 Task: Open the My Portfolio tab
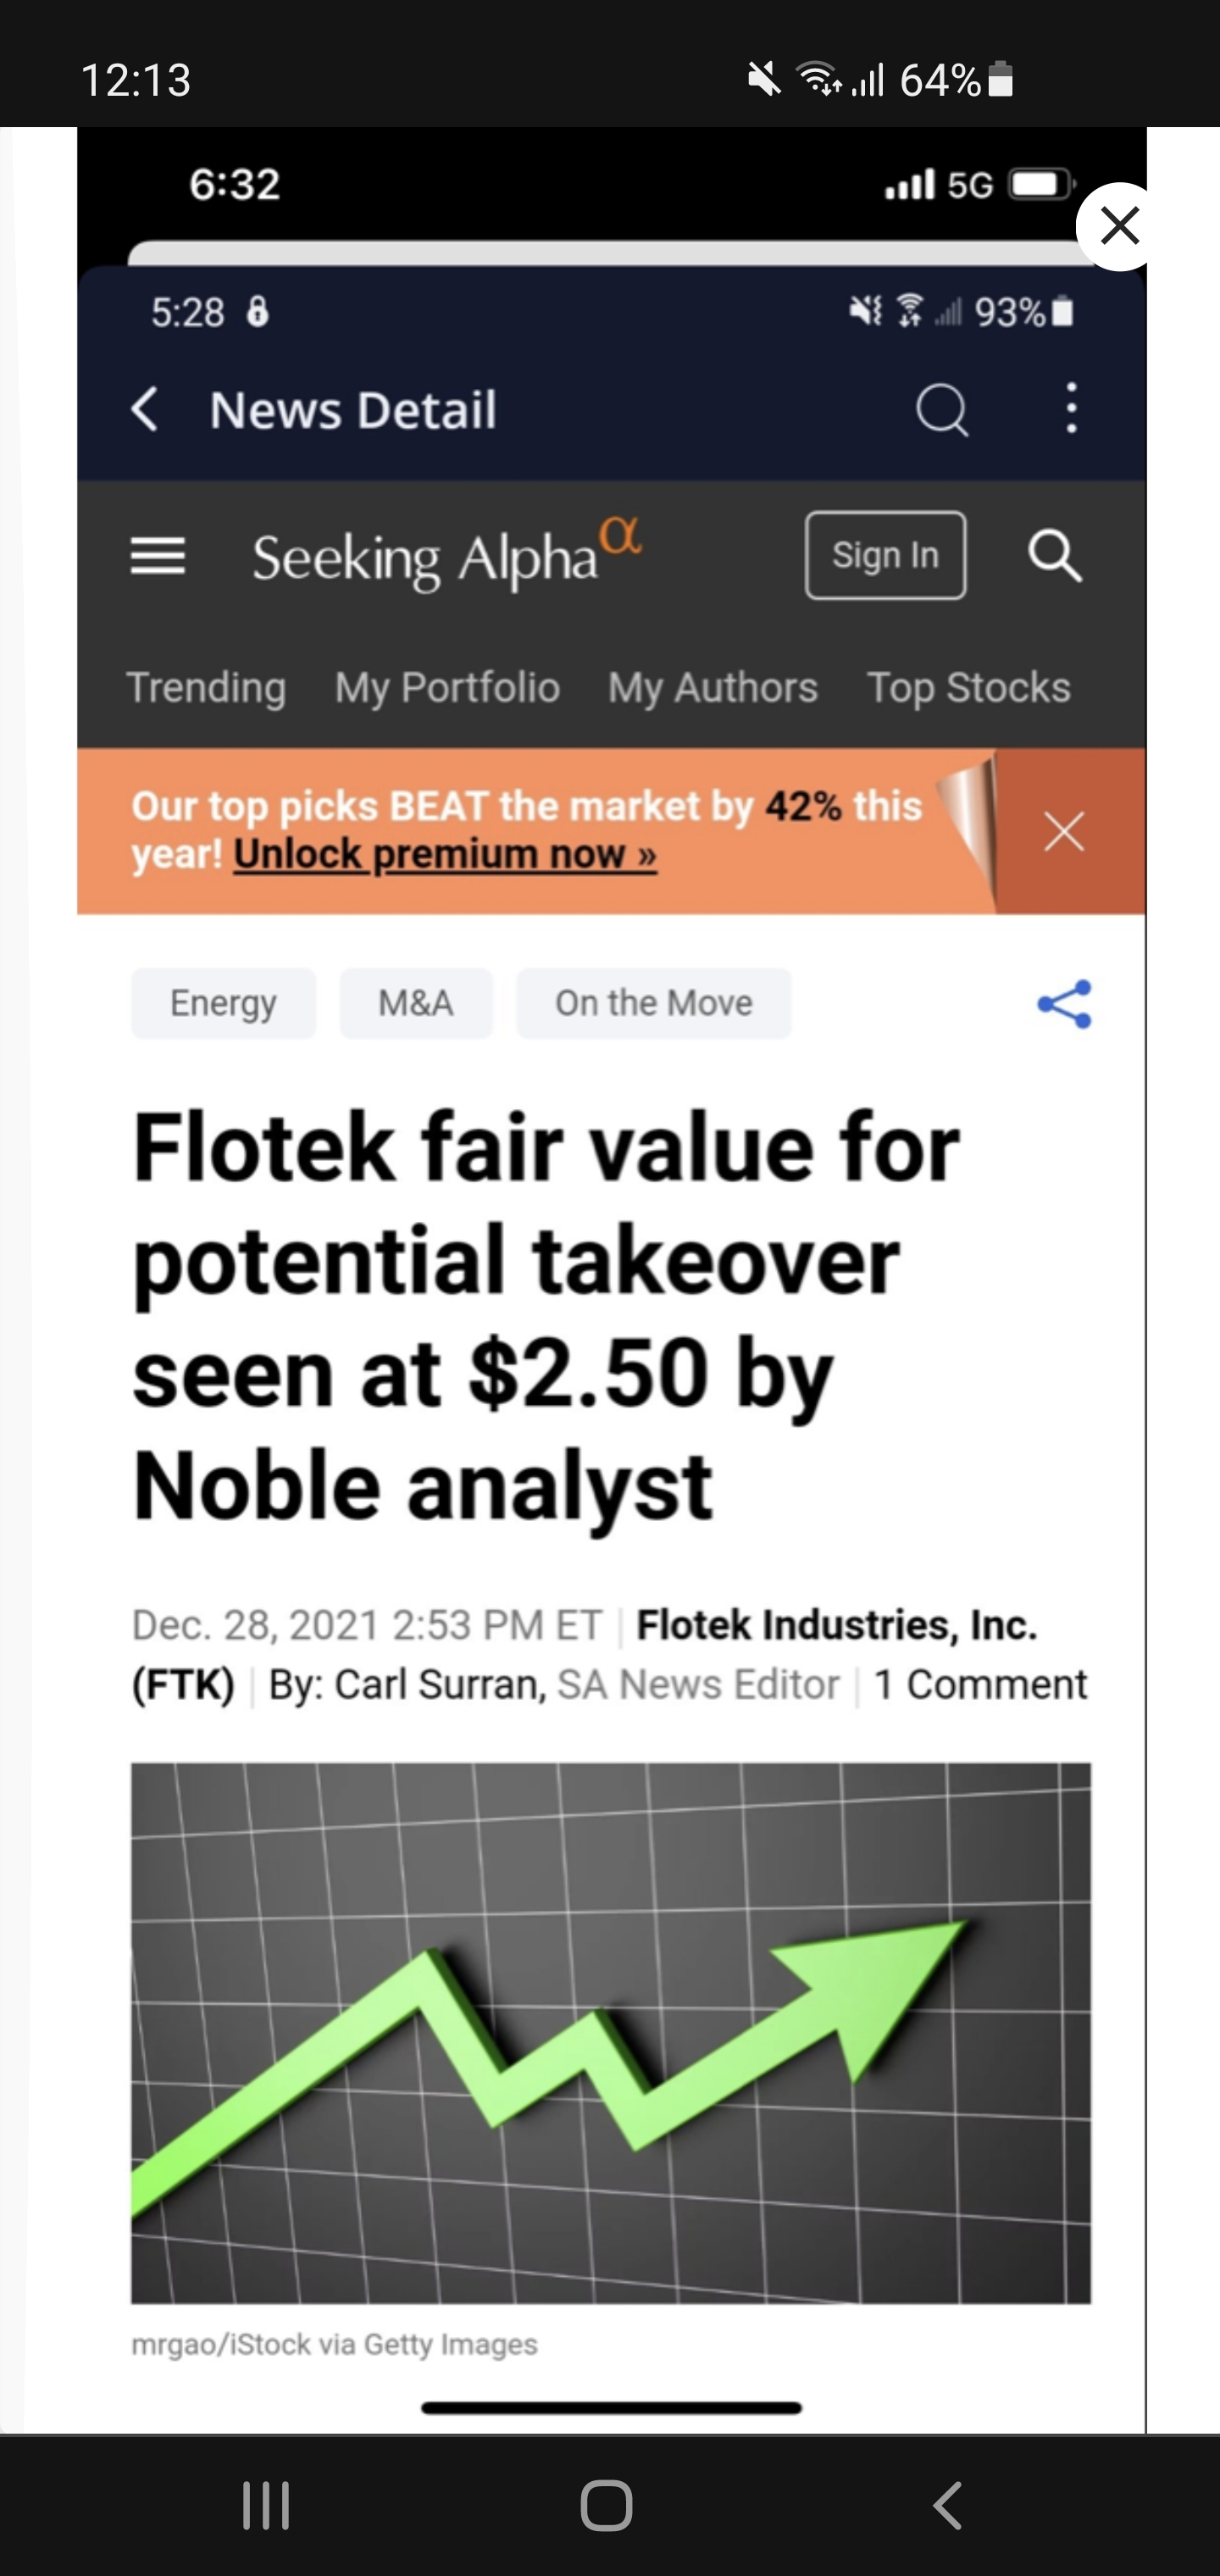point(447,688)
